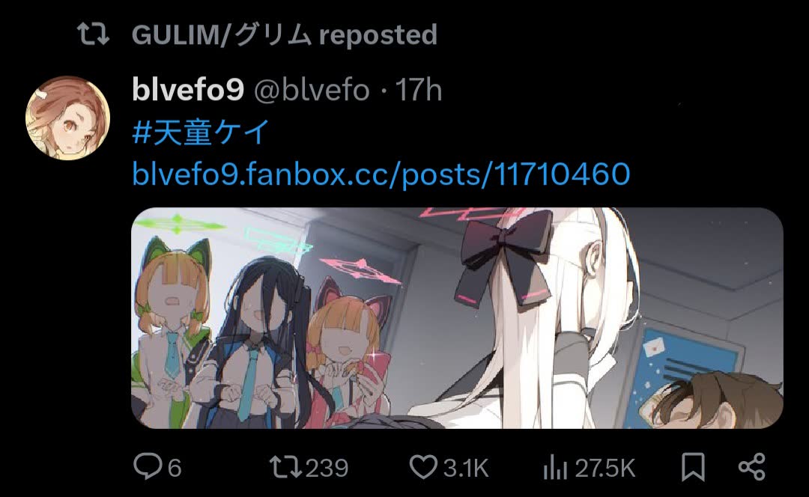Click the gray repost icon beside GULIM
The image size is (809, 497).
[94, 34]
